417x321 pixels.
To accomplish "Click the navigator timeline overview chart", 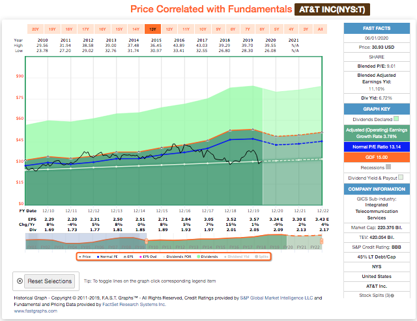I will coord(174,242).
